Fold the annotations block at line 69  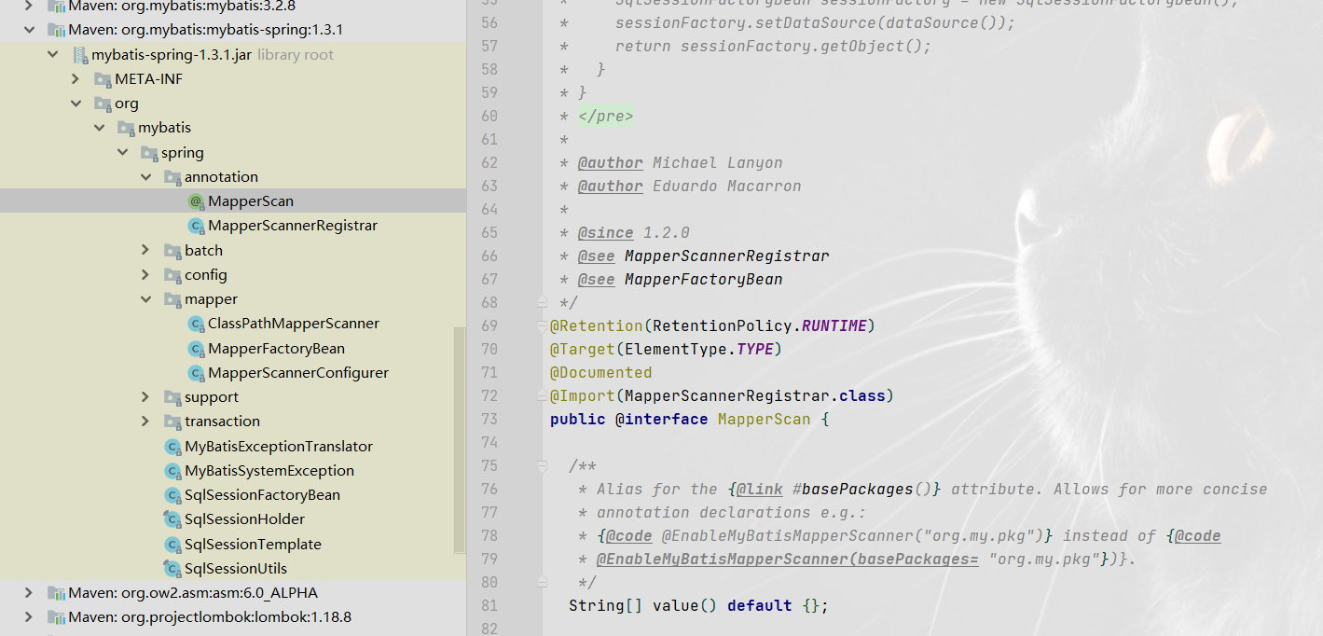pyautogui.click(x=542, y=326)
